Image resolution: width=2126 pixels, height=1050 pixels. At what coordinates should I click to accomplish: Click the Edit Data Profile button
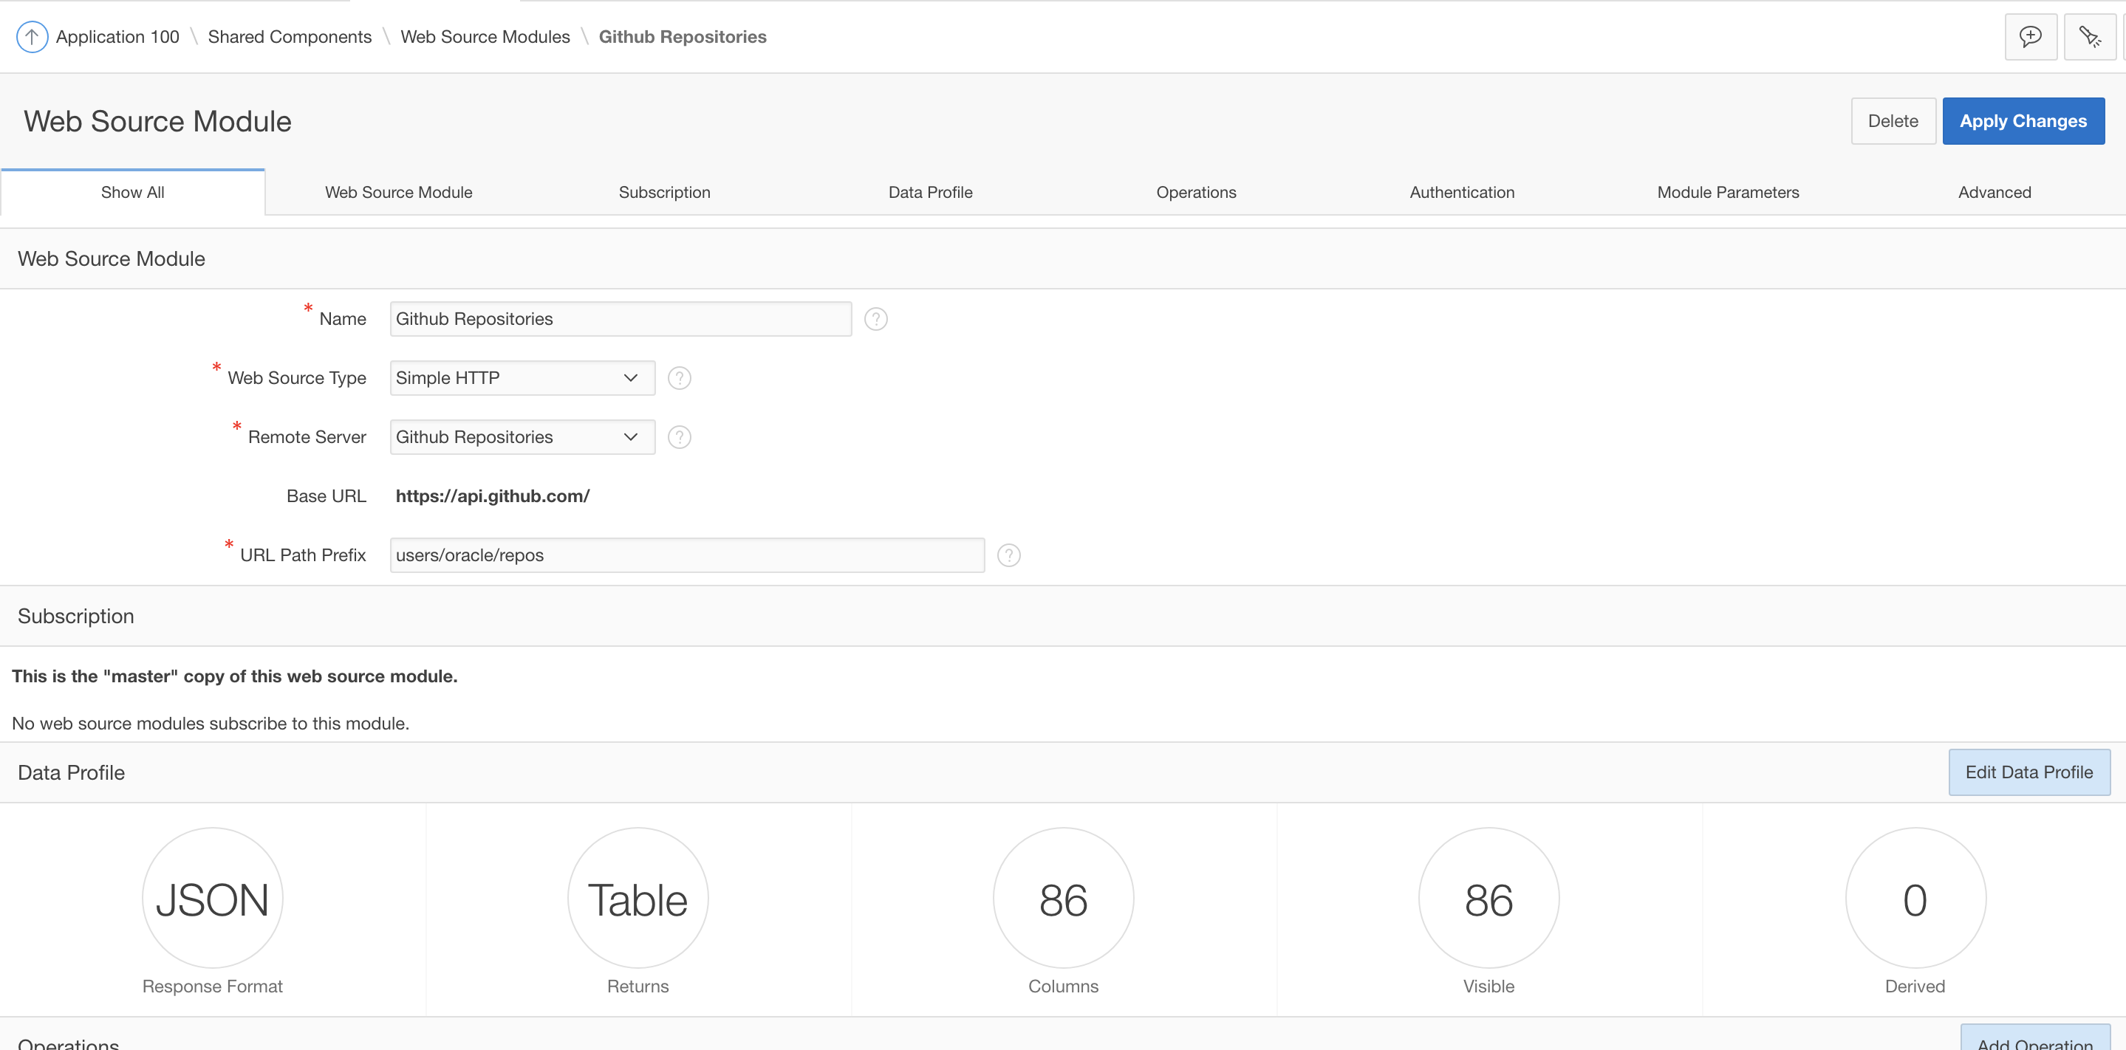pos(2028,772)
